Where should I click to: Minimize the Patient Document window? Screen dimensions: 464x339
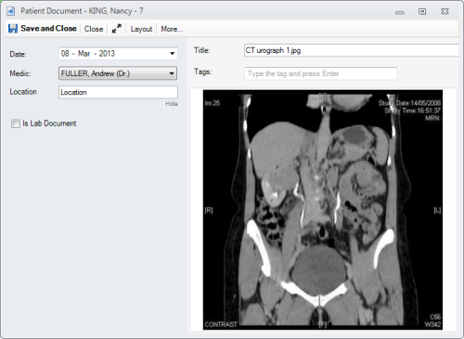pyautogui.click(x=400, y=12)
